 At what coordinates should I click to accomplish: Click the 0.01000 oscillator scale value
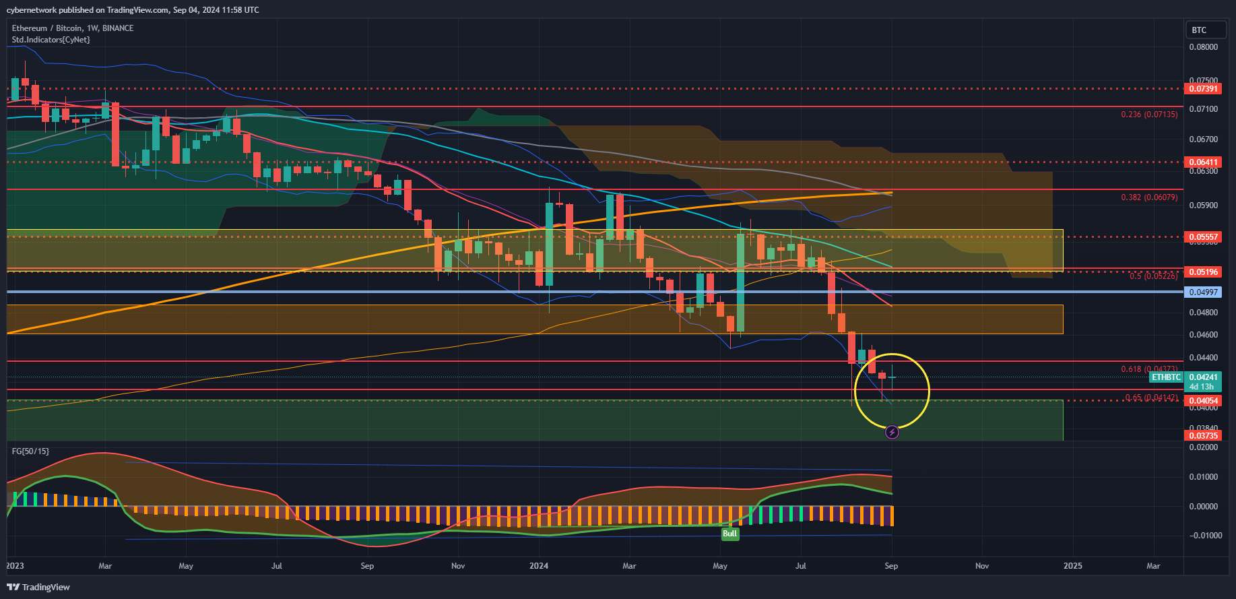(x=1204, y=477)
